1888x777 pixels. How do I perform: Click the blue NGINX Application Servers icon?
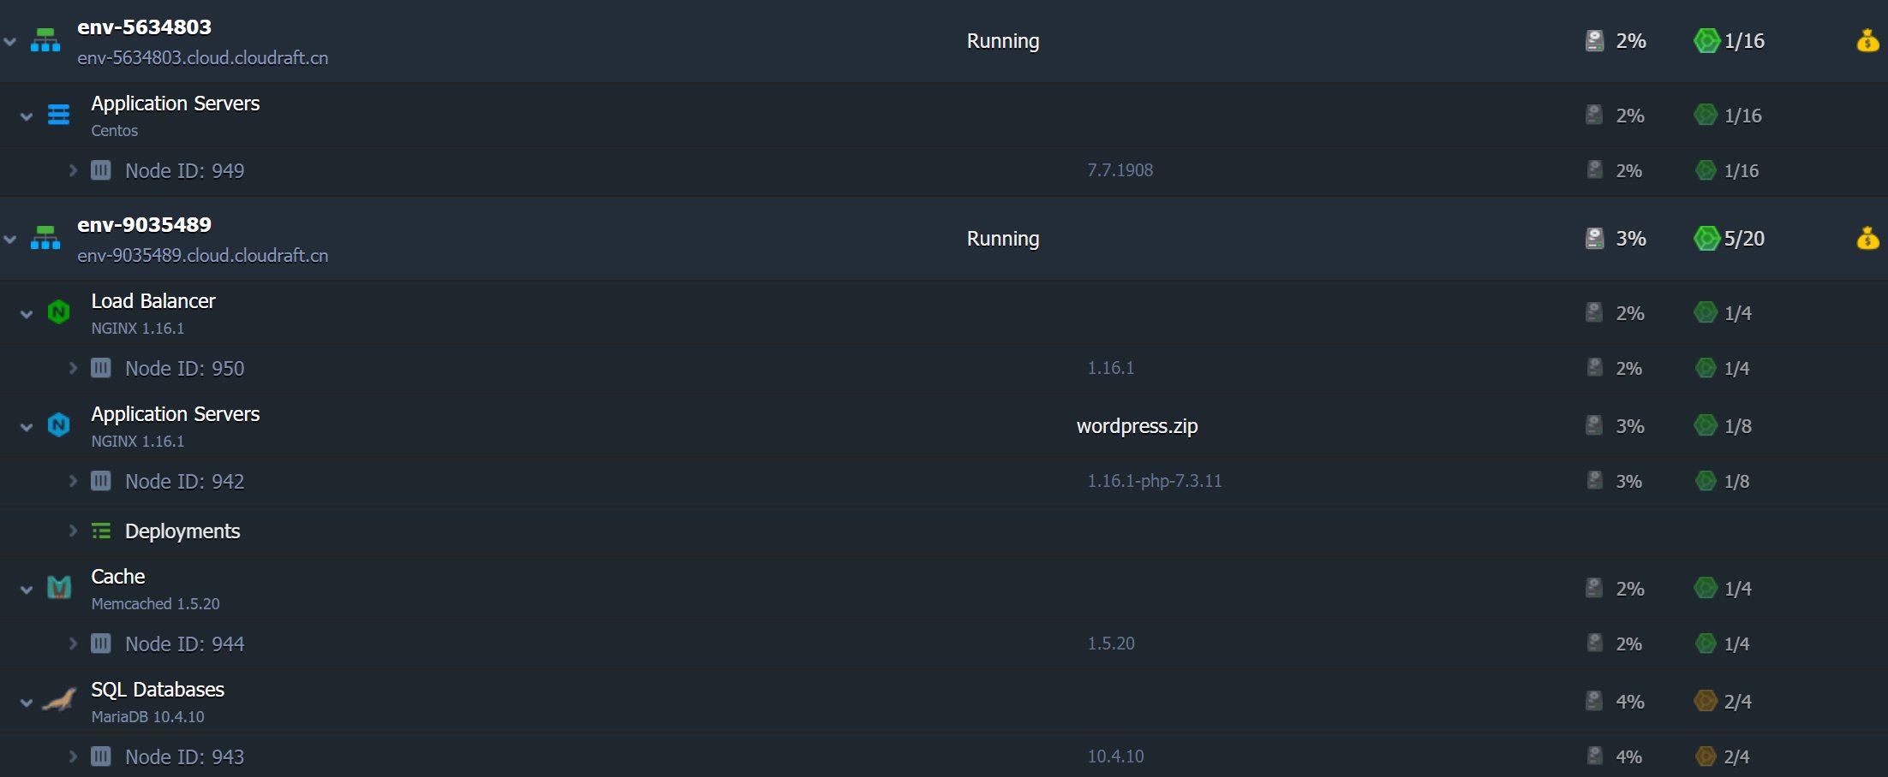58,425
